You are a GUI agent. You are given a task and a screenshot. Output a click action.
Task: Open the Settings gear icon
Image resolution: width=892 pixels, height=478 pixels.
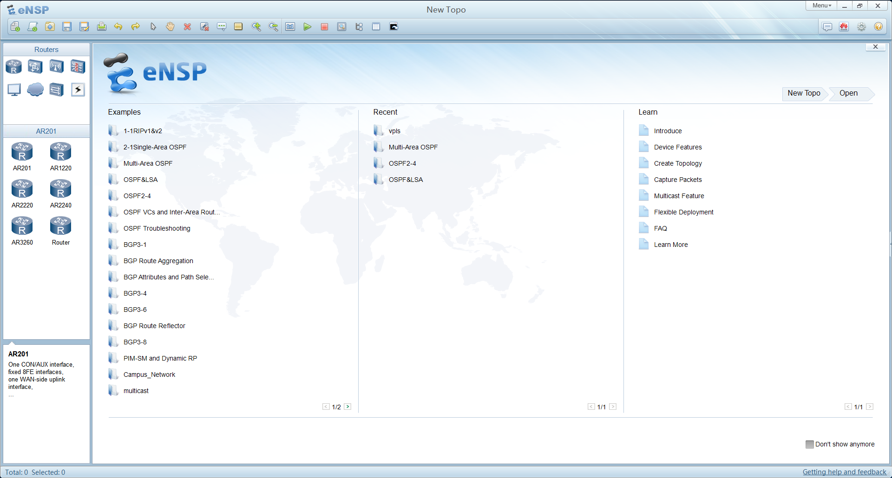click(x=861, y=26)
